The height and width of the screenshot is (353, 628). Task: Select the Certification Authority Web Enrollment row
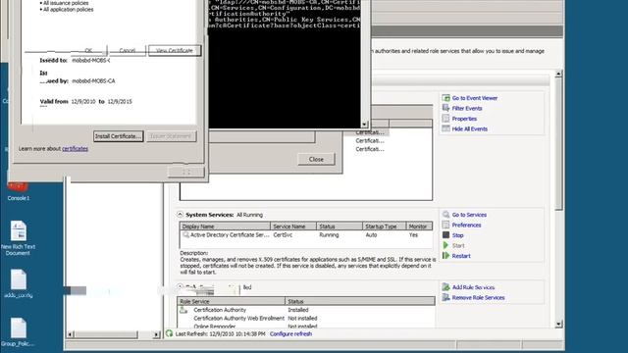coord(306,319)
